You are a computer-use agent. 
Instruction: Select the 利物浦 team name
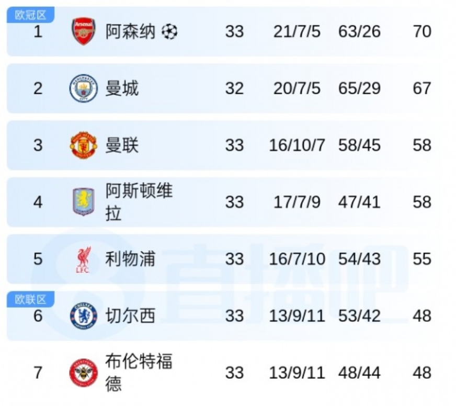click(x=130, y=259)
